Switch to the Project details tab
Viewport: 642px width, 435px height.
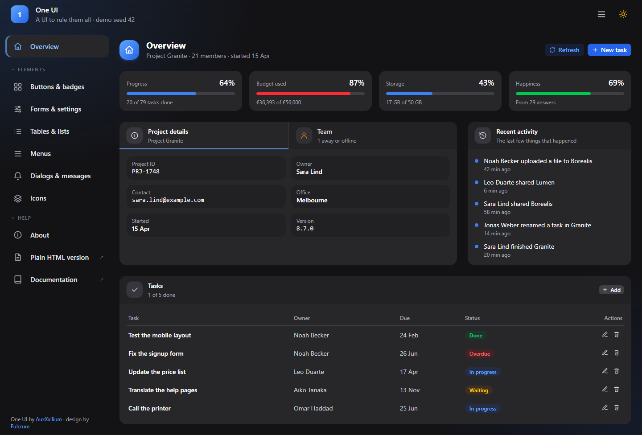[204, 135]
